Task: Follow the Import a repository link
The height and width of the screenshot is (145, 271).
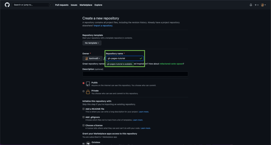Action: point(103,26)
